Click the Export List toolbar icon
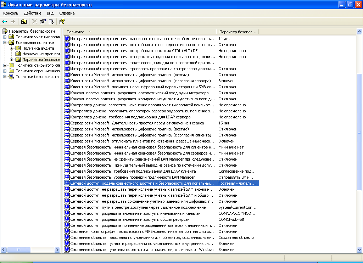The image size is (363, 263). pos(51,22)
